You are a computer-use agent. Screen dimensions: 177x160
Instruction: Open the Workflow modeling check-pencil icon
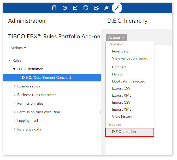[96, 8]
